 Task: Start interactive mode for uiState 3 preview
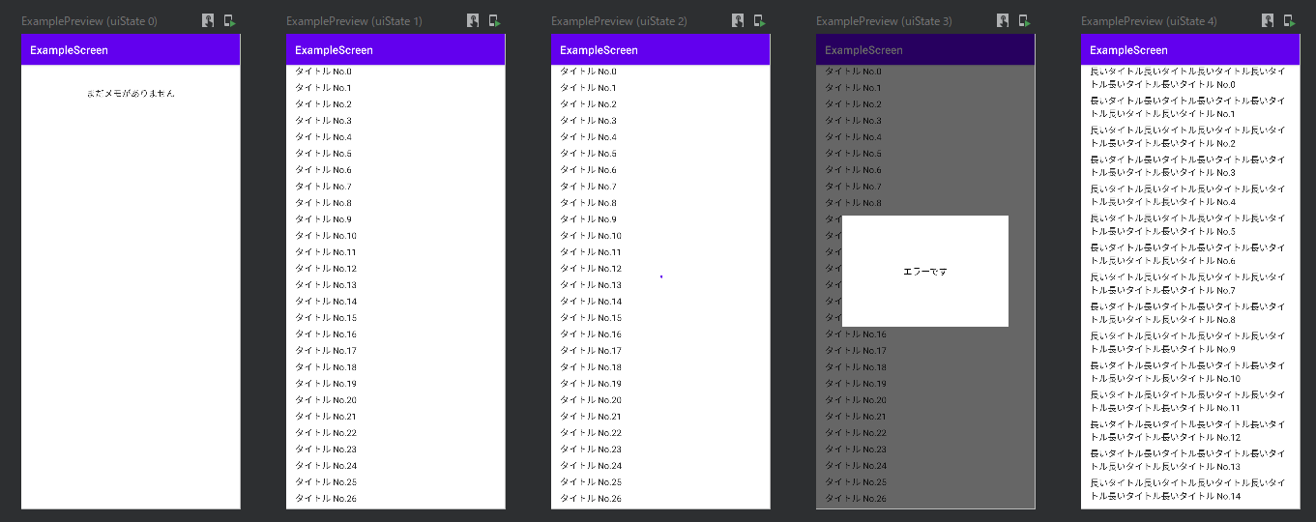coord(1003,20)
